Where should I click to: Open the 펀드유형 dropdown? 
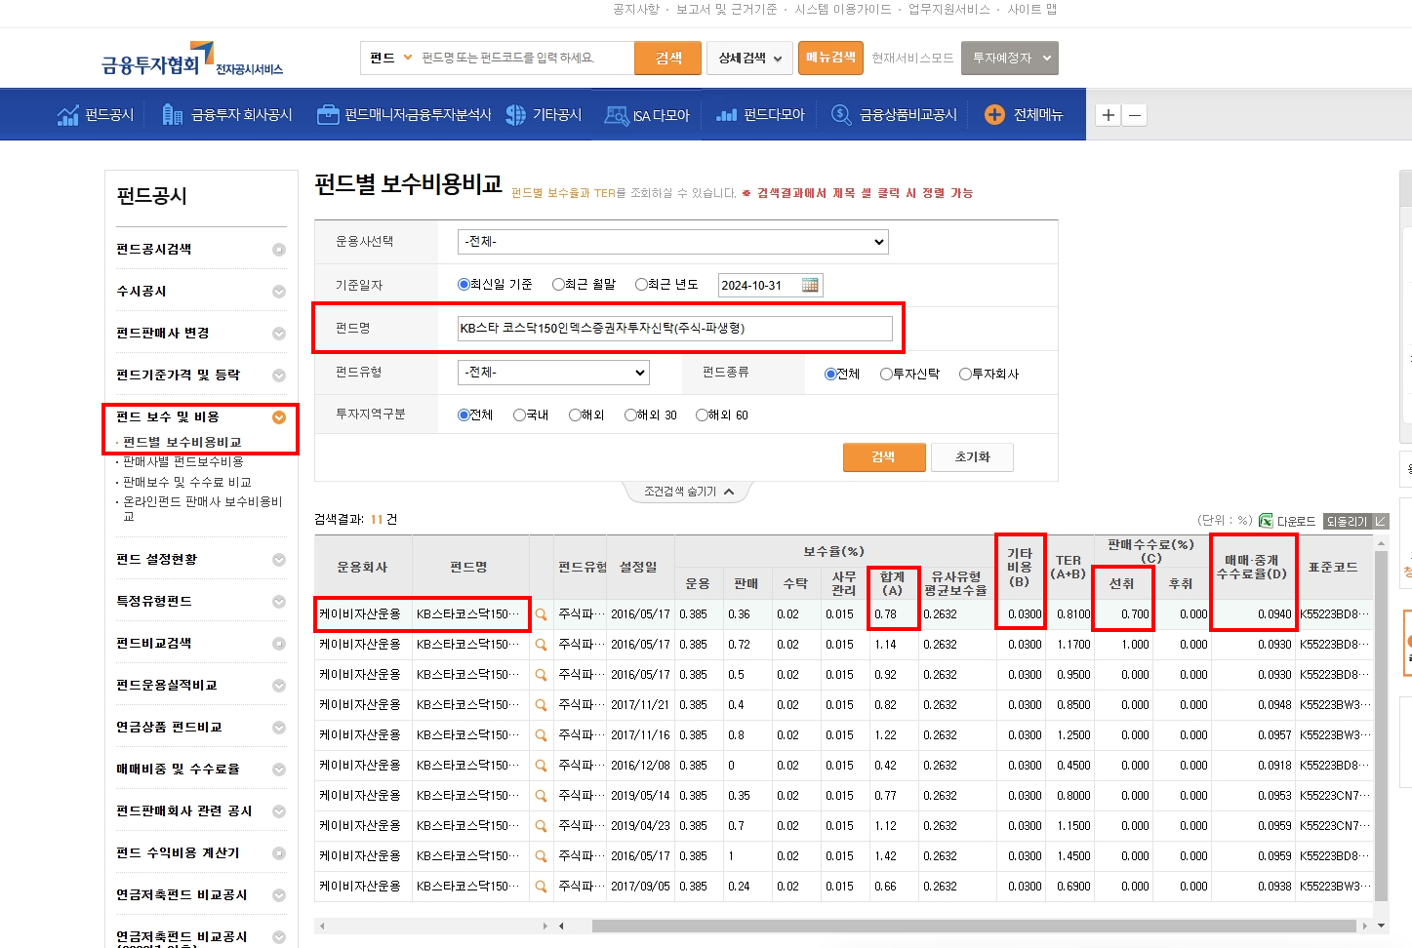pos(554,373)
